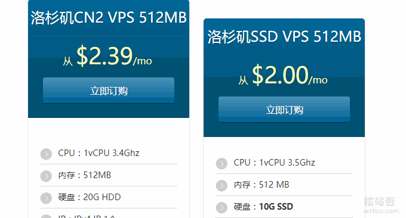This screenshot has height=218, width=406.
Task: Click the wzfou.com watermark logo
Action: click(381, 205)
